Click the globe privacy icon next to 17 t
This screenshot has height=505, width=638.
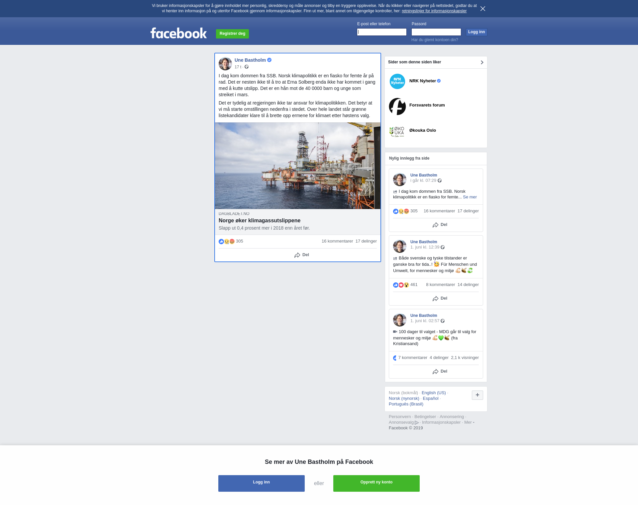[x=247, y=67]
